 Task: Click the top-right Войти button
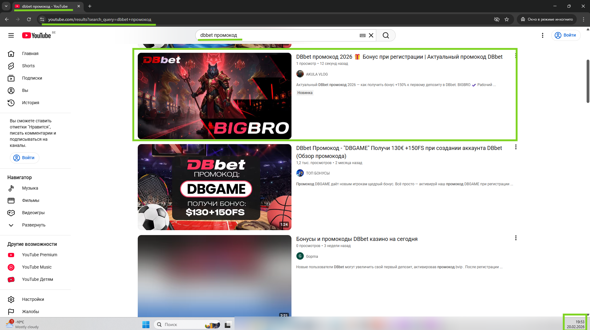[566, 35]
